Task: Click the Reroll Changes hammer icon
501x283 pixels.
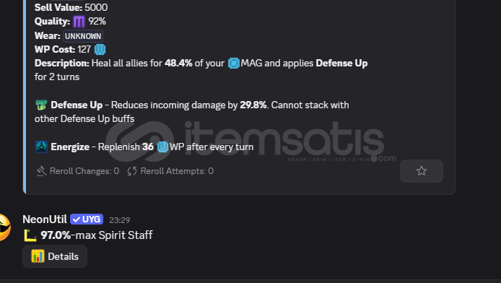Action: coord(41,171)
